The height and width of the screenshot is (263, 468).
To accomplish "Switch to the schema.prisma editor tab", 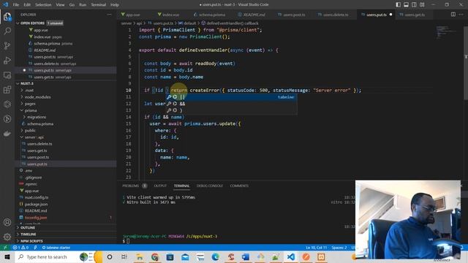I will tap(210, 15).
